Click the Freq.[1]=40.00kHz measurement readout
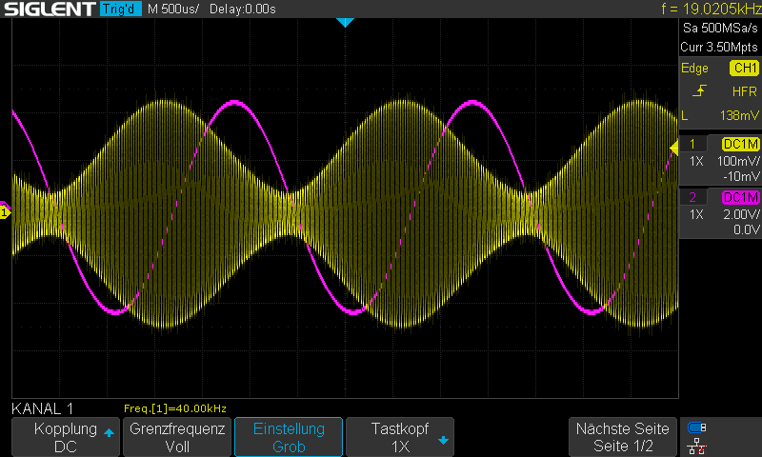 pyautogui.click(x=175, y=408)
